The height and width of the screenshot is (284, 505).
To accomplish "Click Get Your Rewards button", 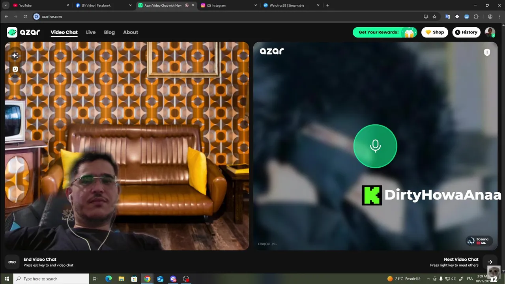I will [385, 32].
